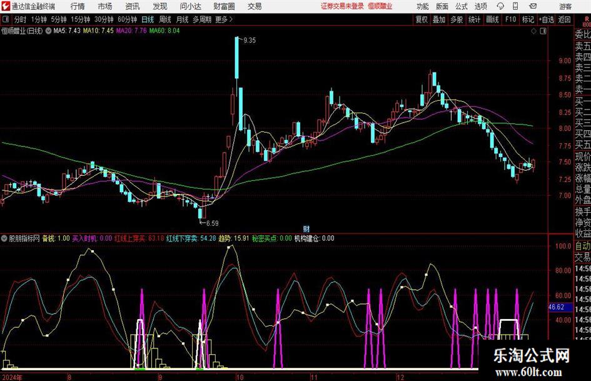The width and height of the screenshot is (591, 381).
Task: Click the 画线 drawing toolbar button
Action: (x=492, y=19)
